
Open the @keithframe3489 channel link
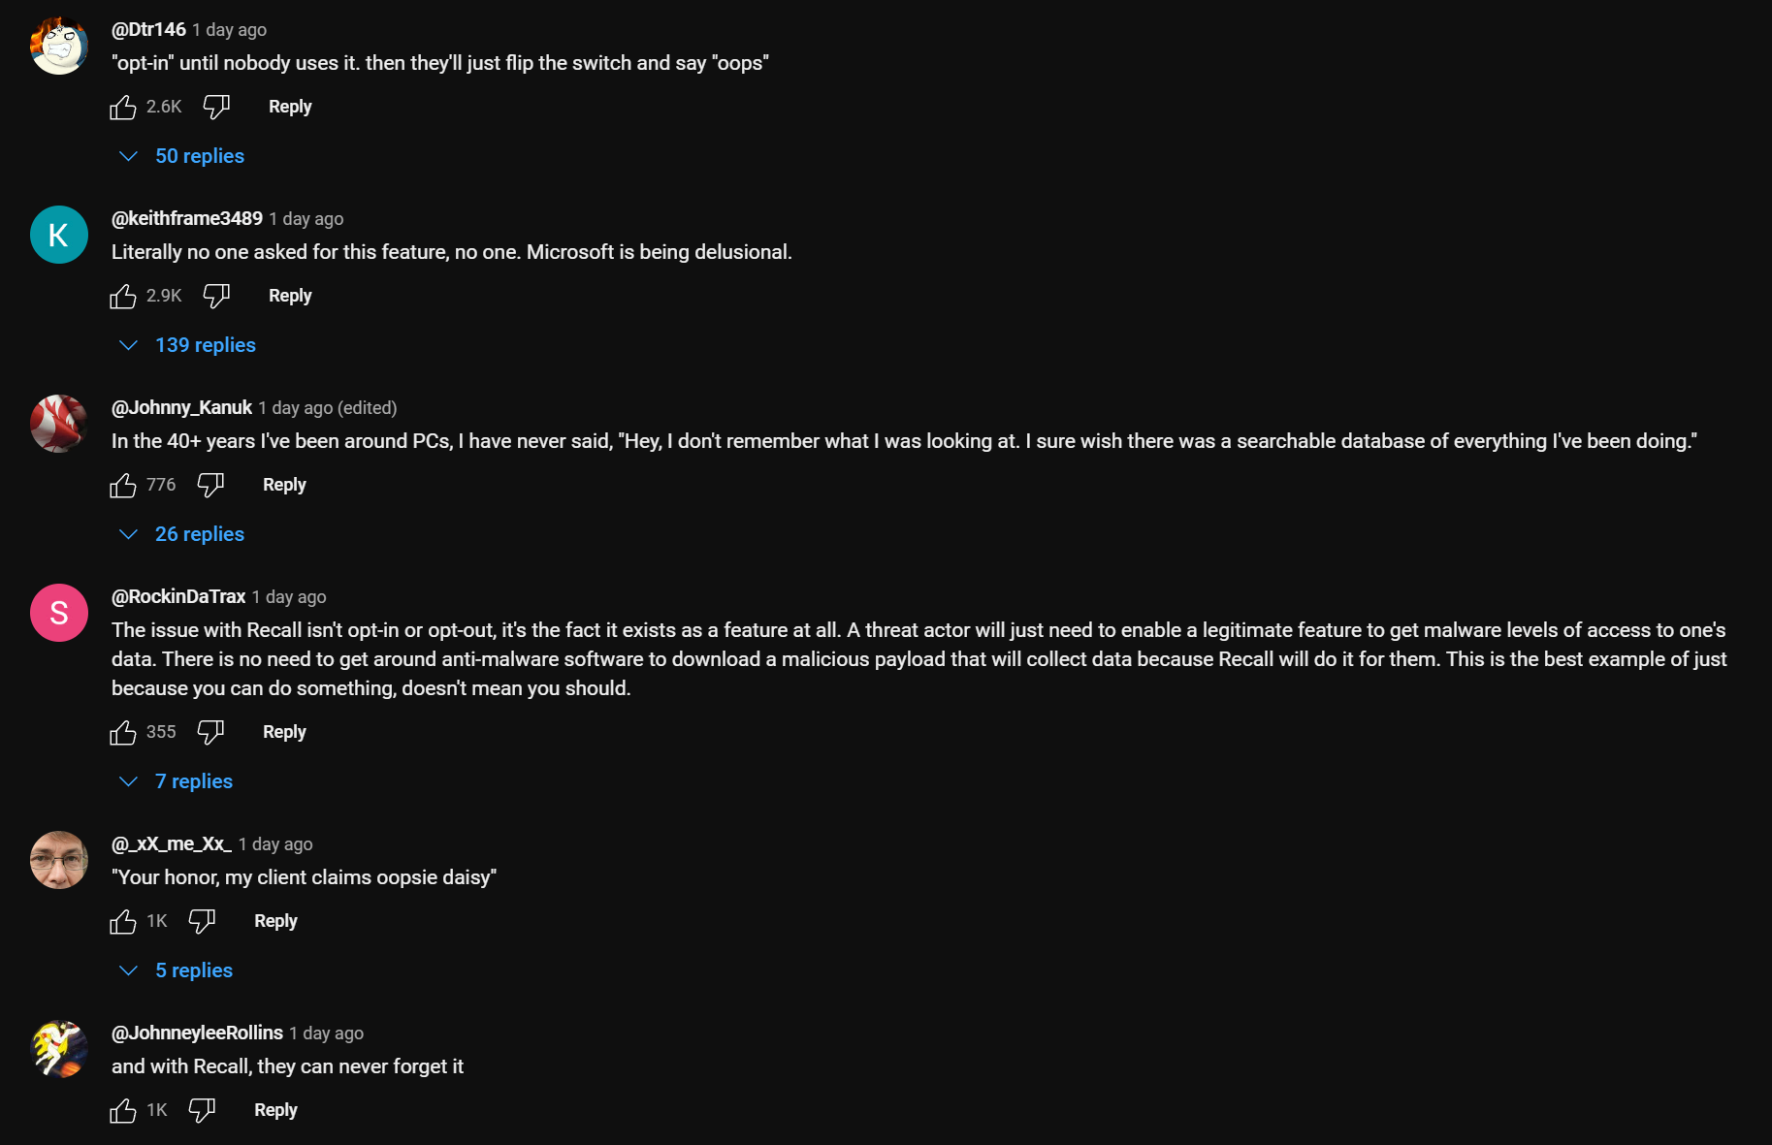click(187, 218)
